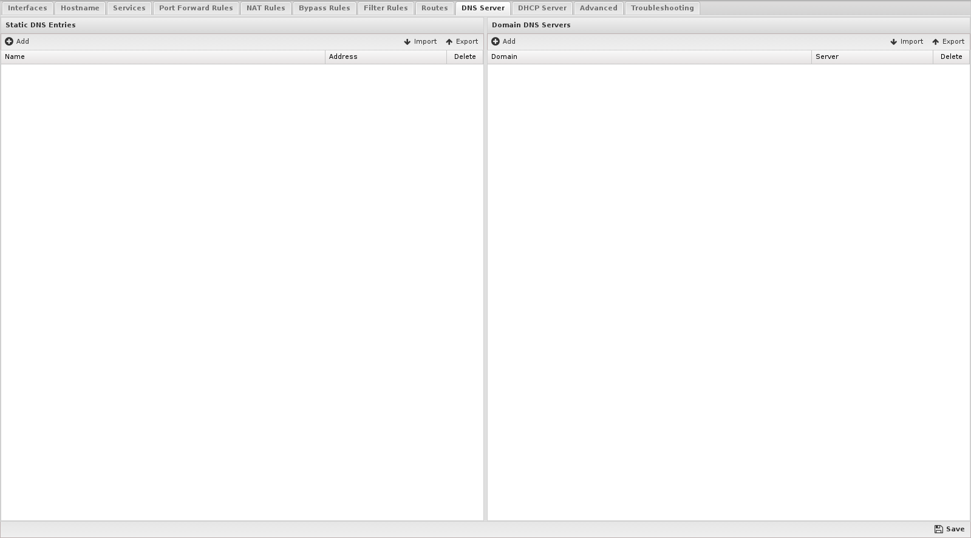Import Domain DNS Servers
971x538 pixels.
[907, 41]
